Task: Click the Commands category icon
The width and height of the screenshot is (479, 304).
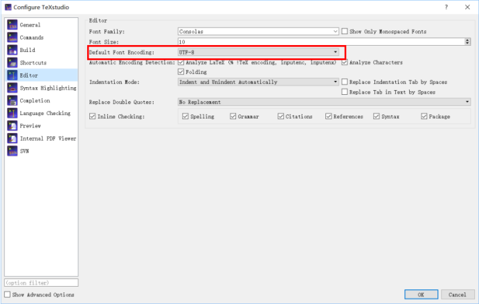Action: point(12,37)
